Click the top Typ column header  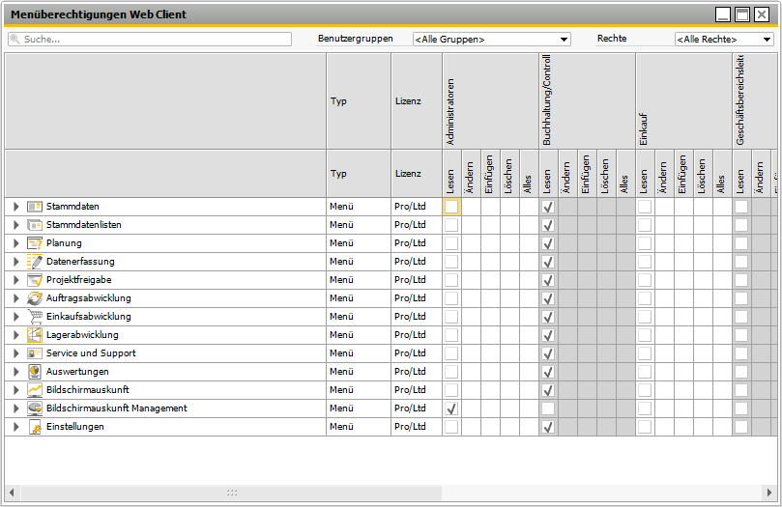click(359, 101)
